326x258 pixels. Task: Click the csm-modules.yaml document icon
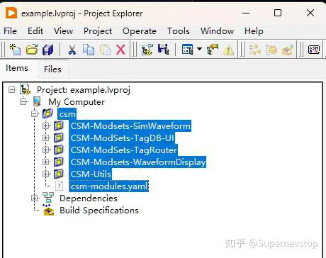coord(59,186)
